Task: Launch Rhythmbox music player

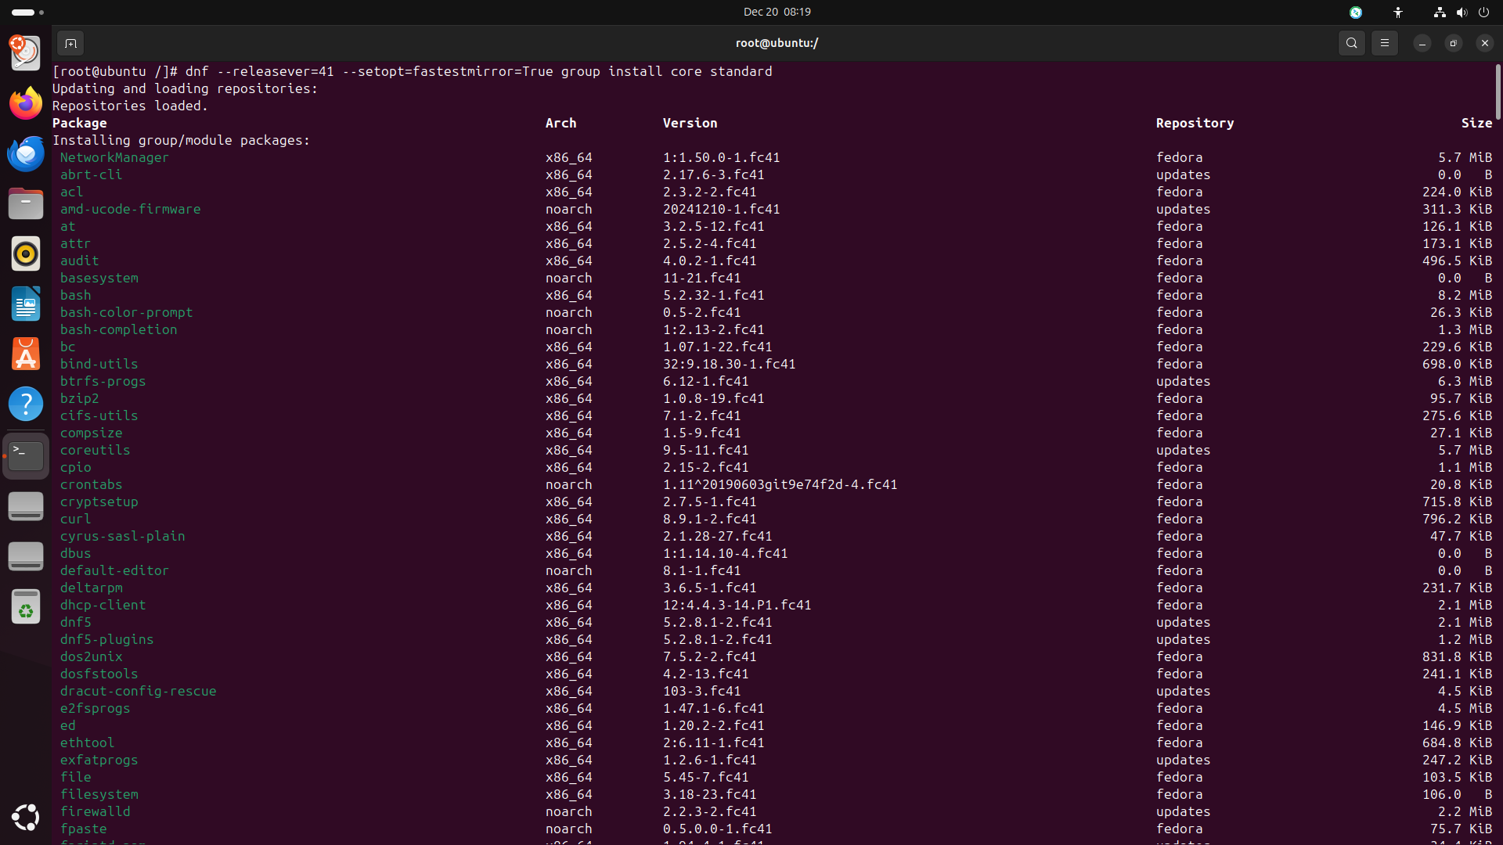Action: (26, 253)
